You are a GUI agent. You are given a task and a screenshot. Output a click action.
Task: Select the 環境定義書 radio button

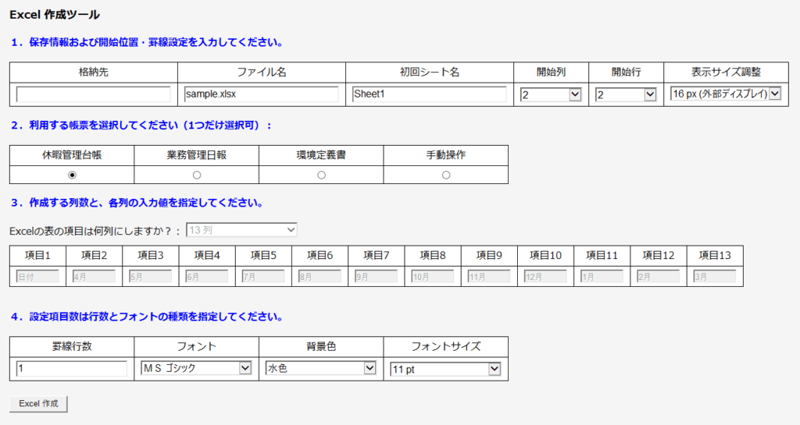(x=321, y=175)
